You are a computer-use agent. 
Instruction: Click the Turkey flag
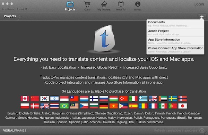click(x=123, y=99)
